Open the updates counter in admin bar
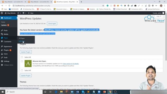Viewport: 167px width, 94px height. (x=19, y=13)
